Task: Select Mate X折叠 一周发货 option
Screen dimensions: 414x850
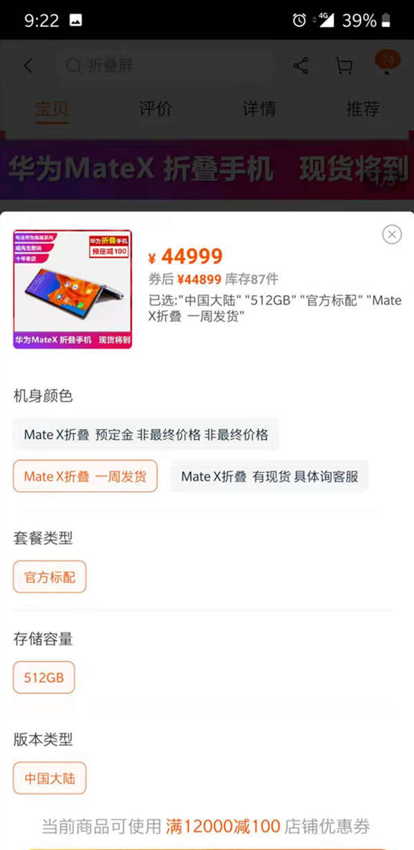Action: coord(85,476)
